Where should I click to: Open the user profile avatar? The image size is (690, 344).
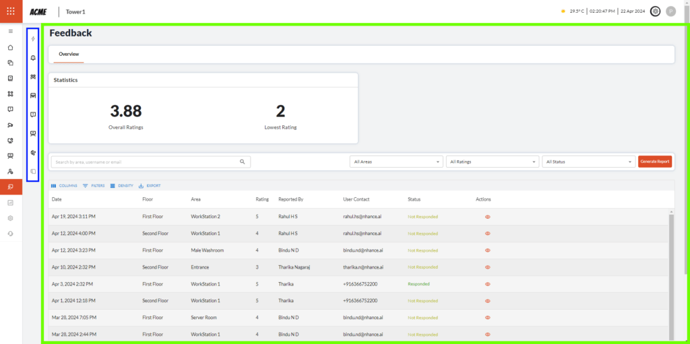670,11
